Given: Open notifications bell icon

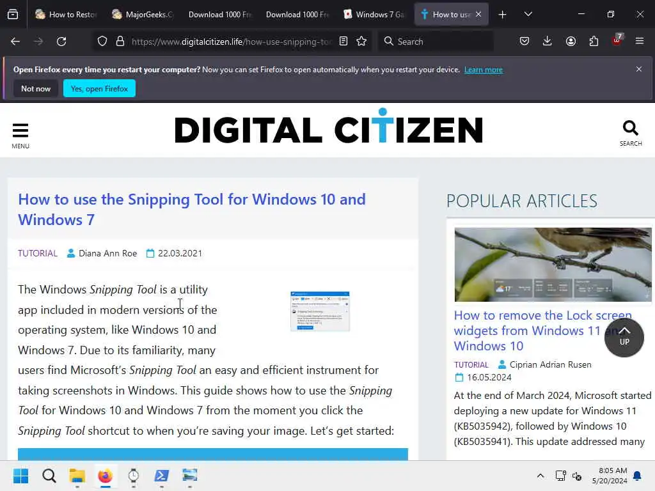Looking at the screenshot, I should [638, 476].
